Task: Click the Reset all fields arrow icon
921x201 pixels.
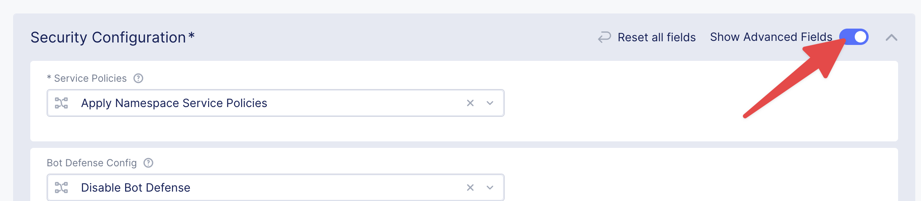Action: point(604,37)
